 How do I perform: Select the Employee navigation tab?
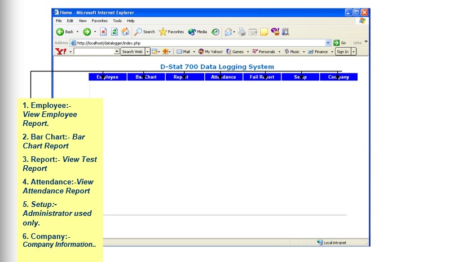(x=108, y=77)
